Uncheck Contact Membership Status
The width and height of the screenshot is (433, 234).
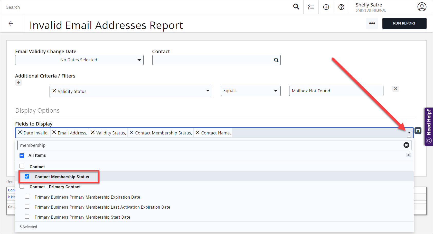click(x=27, y=176)
